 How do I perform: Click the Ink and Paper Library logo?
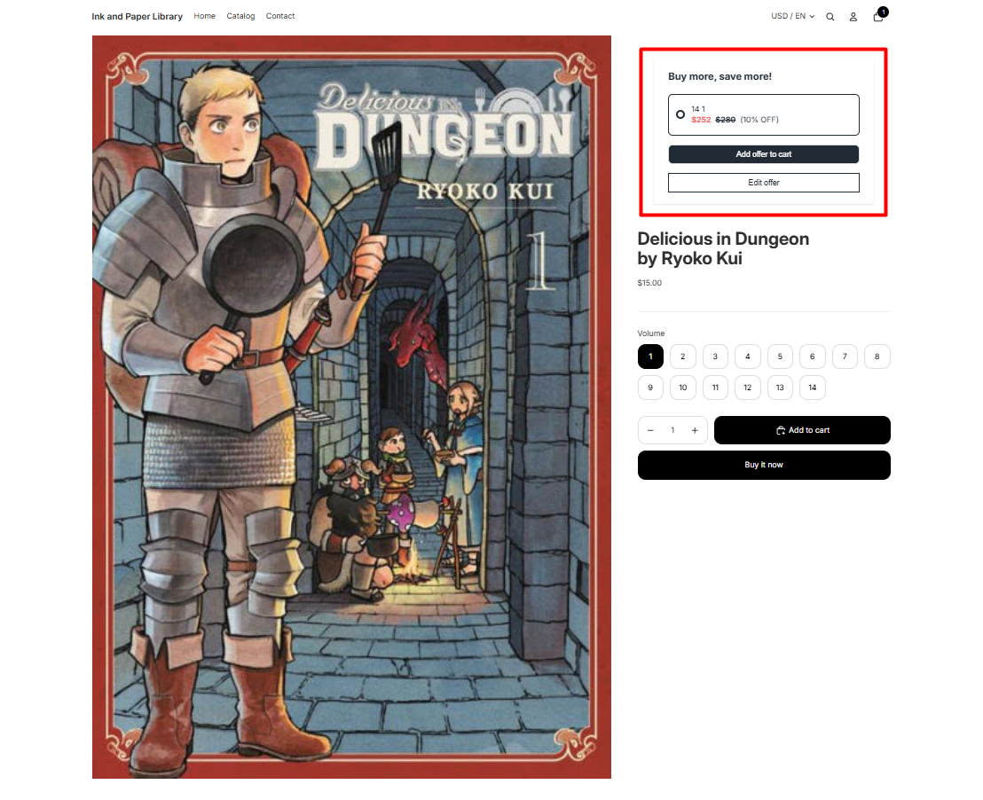[138, 16]
